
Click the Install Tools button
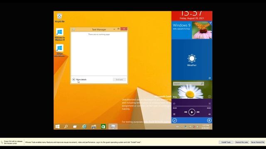coord(226,142)
